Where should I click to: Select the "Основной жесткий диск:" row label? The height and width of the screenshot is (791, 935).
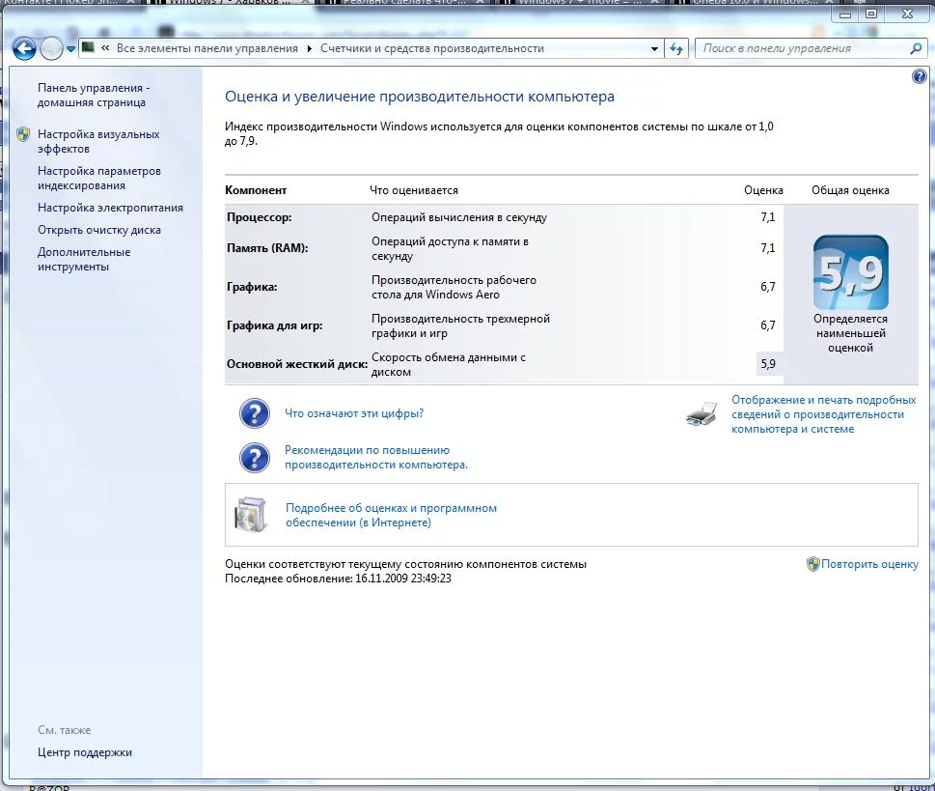pyautogui.click(x=297, y=364)
